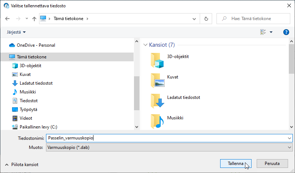
Task: Select Paikallinen levy (C:) in the sidebar
Action: pos(38,127)
